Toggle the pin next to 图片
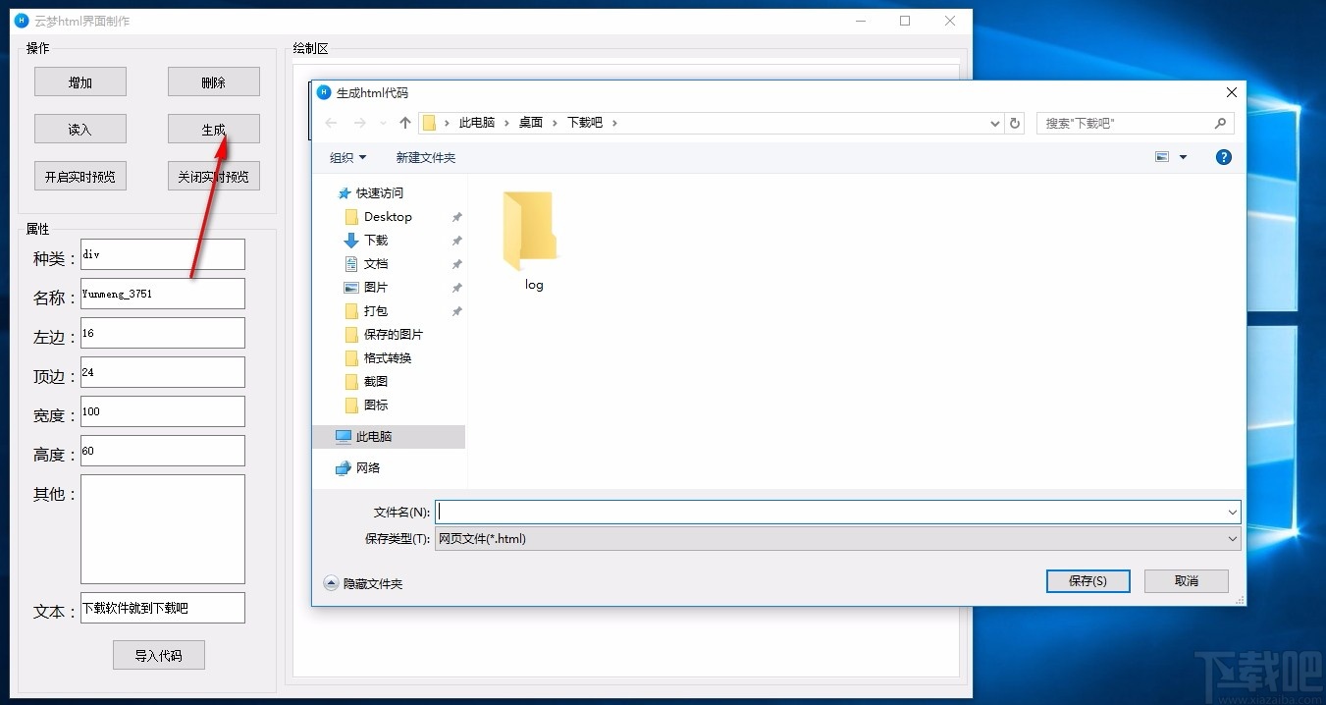The image size is (1326, 705). pyautogui.click(x=456, y=287)
